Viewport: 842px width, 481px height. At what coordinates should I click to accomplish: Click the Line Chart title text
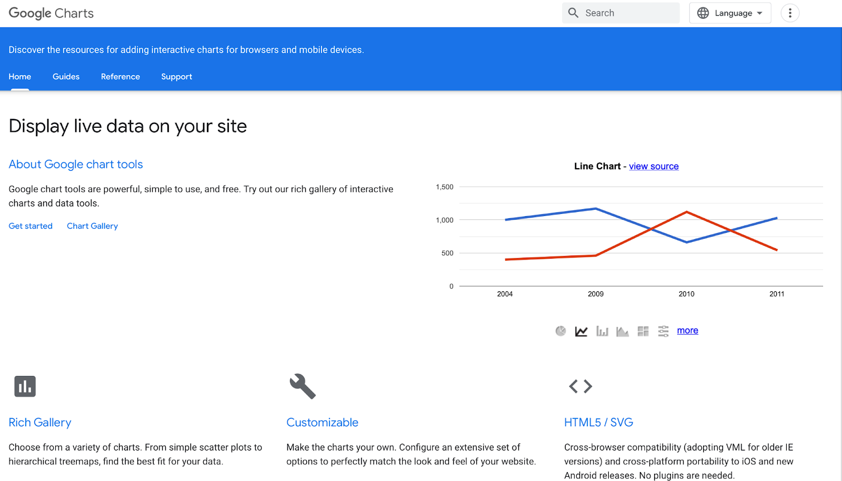[x=597, y=166]
